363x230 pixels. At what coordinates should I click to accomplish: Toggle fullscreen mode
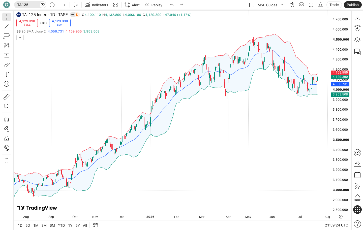tap(311, 5)
